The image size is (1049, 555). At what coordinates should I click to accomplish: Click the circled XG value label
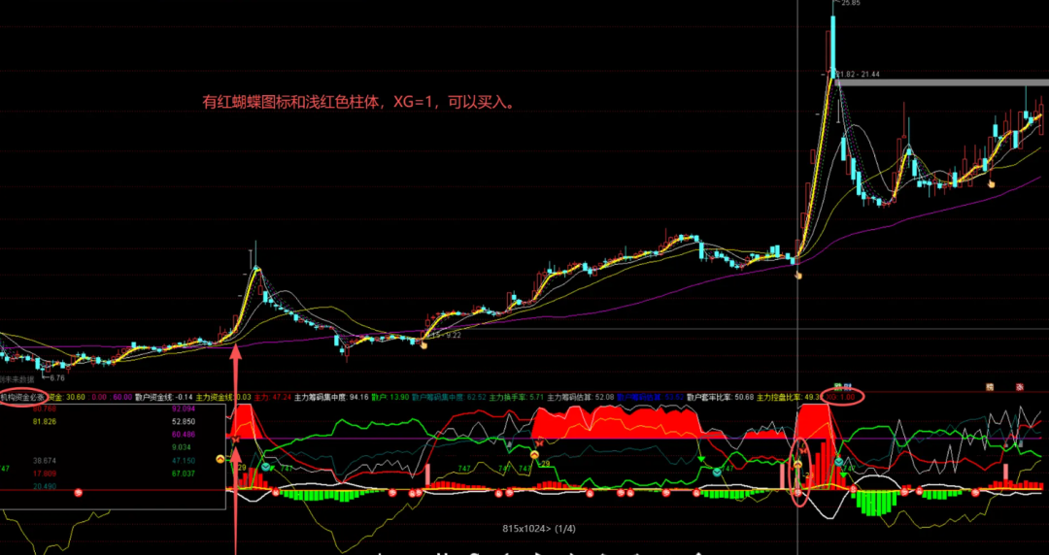pos(839,397)
